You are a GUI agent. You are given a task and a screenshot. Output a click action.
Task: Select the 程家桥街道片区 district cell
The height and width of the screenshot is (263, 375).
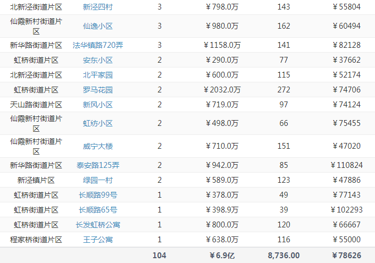tap(36, 240)
